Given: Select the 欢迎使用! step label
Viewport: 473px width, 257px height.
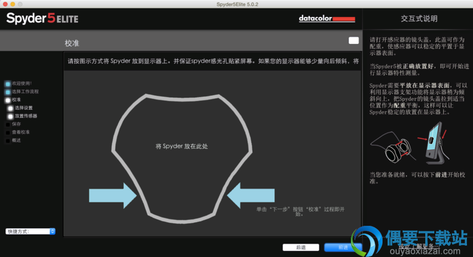Looking at the screenshot, I should point(22,83).
